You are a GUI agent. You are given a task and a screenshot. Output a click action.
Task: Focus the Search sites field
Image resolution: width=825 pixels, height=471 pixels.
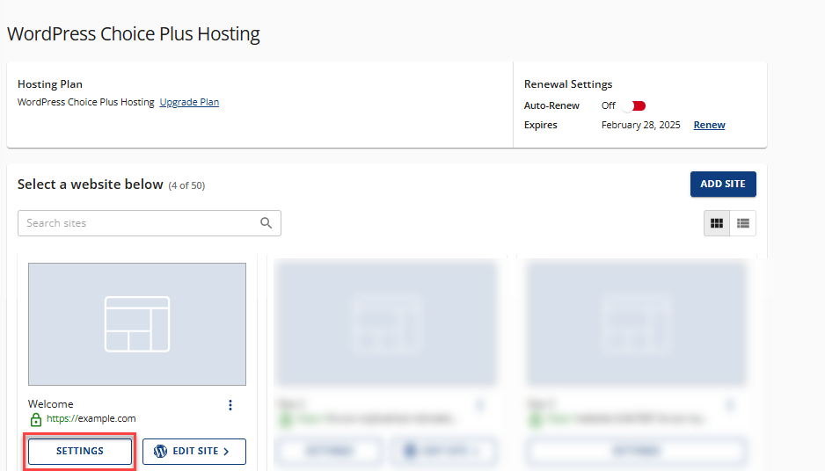[150, 223]
